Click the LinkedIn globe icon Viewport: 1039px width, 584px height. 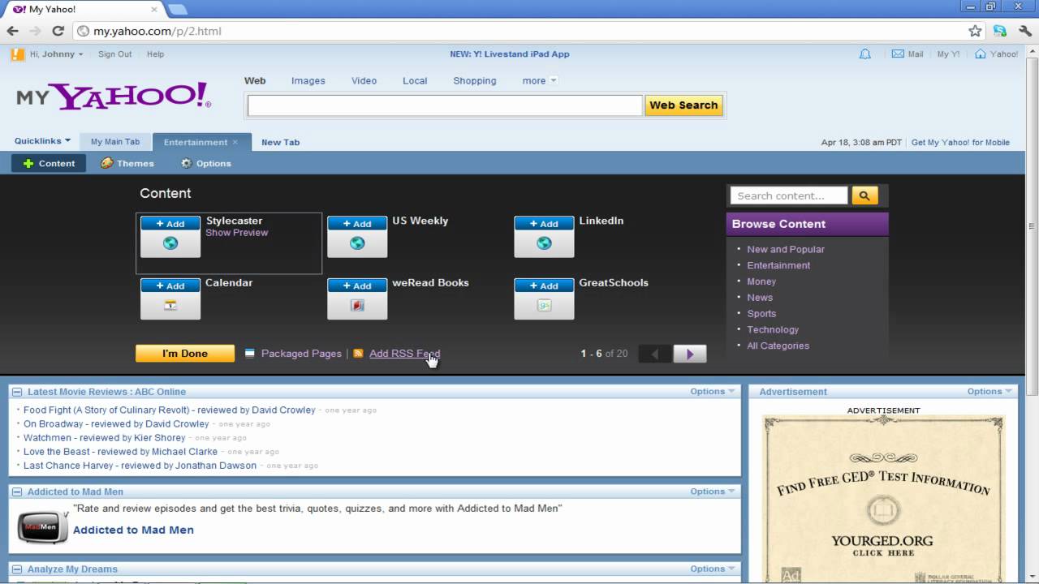pos(544,243)
